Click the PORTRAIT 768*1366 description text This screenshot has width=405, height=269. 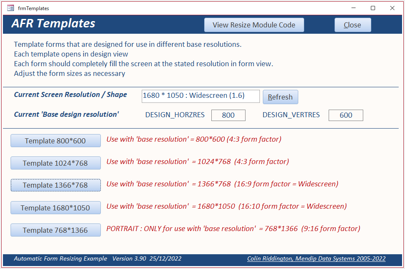[x=233, y=229]
